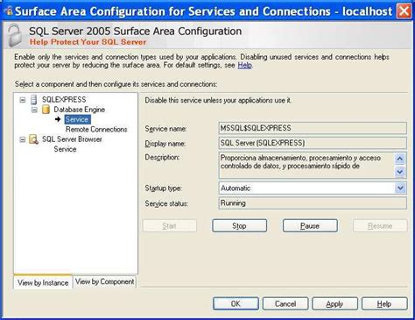
Task: Switch to View by Instance tab
Action: pos(43,282)
